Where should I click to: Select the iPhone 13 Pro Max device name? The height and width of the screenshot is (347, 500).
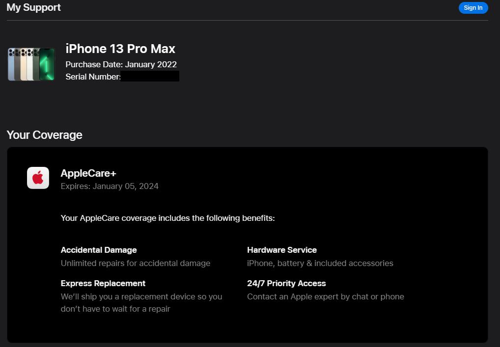120,49
